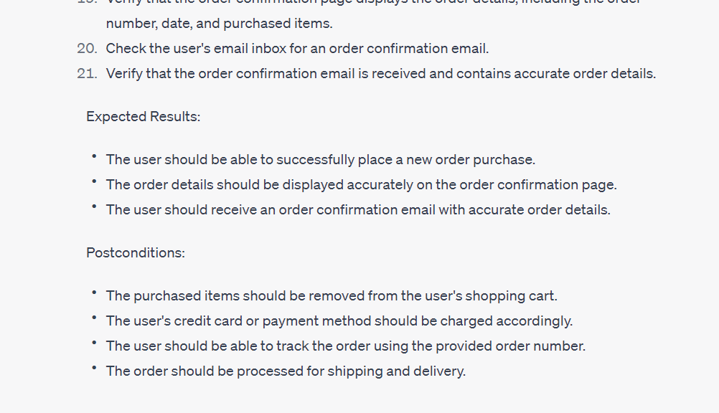Viewport: 719px width, 413px height.
Task: Click the bullet about credit card being charged
Action: (x=339, y=321)
